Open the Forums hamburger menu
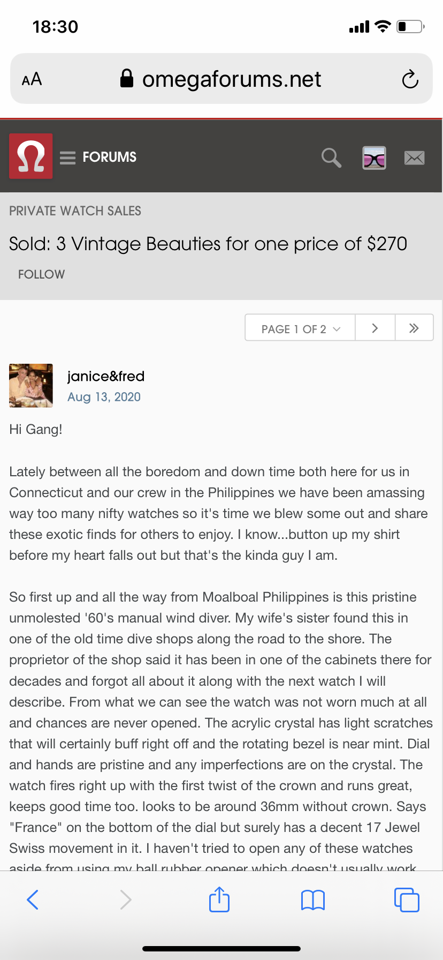The image size is (443, 960). pyautogui.click(x=68, y=157)
